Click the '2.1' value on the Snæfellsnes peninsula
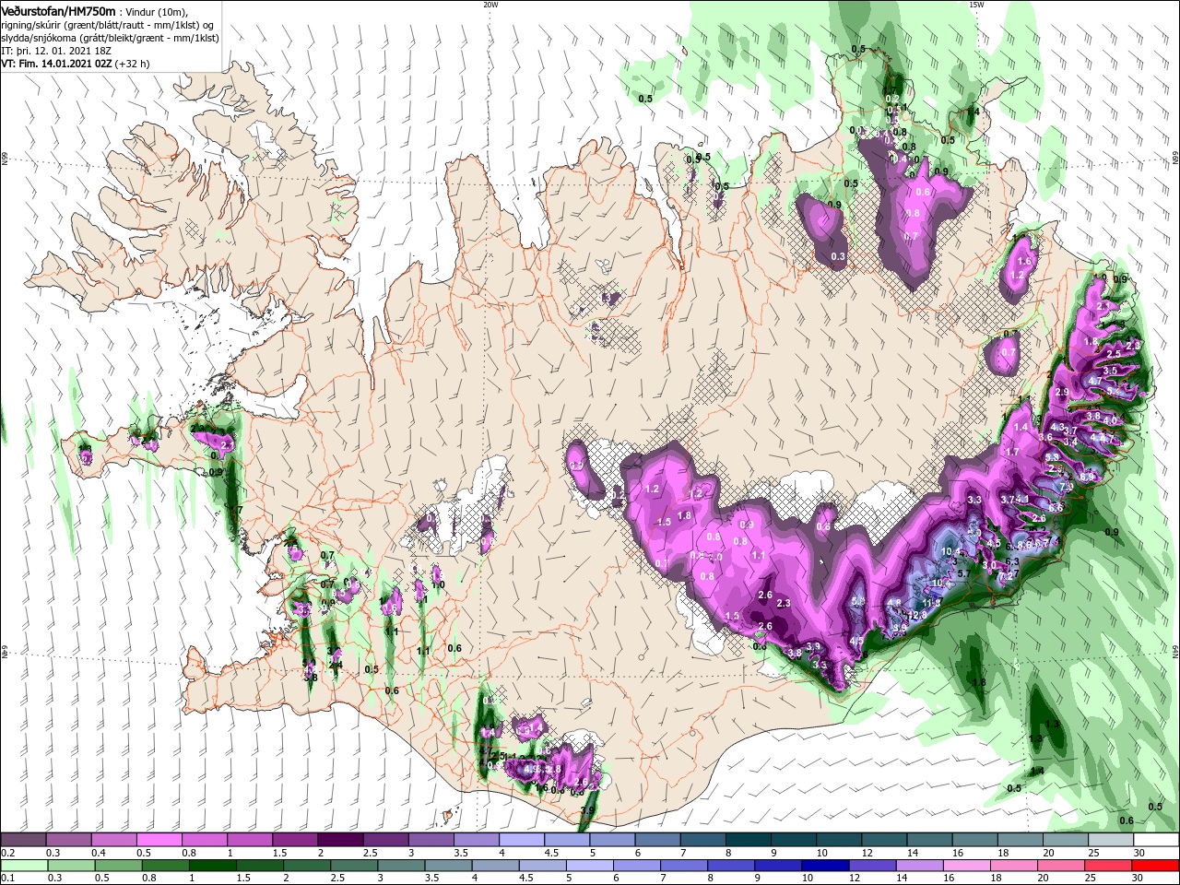 pyautogui.click(x=228, y=445)
